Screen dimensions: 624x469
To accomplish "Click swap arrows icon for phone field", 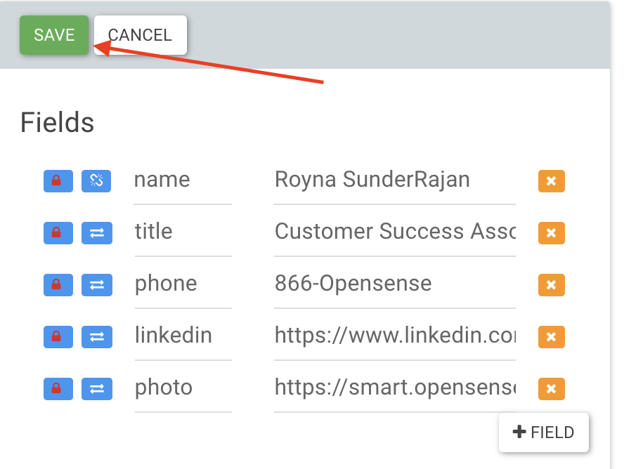I will click(x=97, y=285).
